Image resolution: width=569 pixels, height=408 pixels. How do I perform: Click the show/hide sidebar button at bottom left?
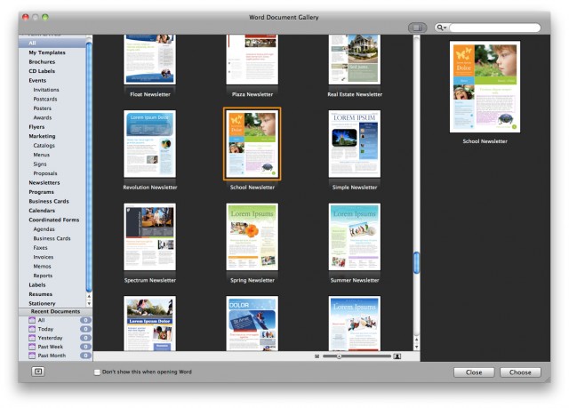38,372
